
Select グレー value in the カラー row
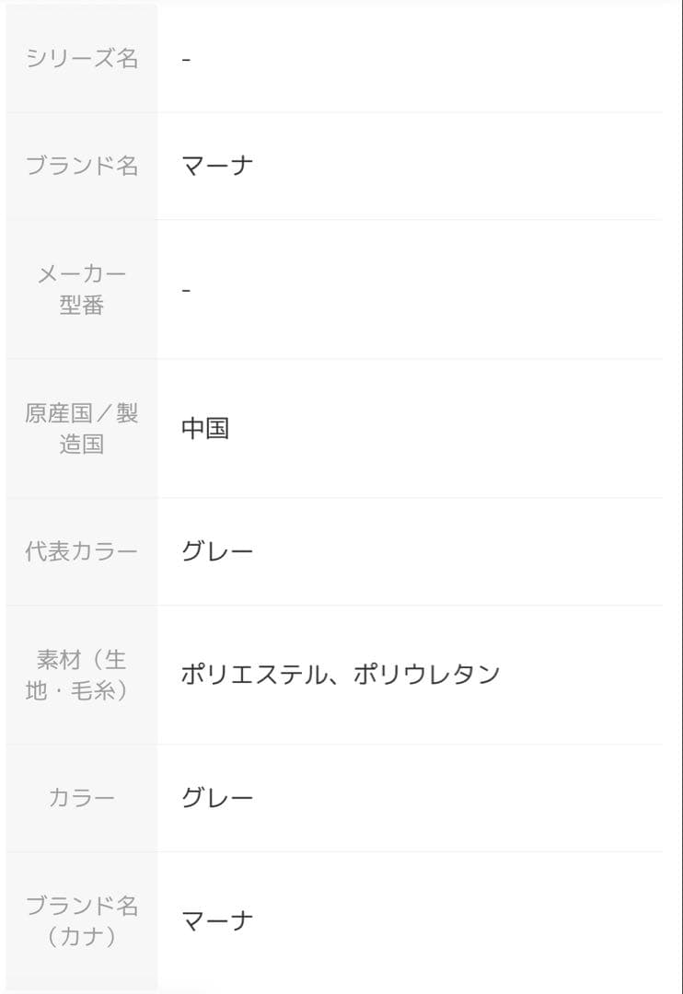point(216,798)
